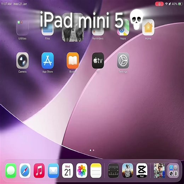Open the App Library in dock
This screenshot has height=184, width=184.
tap(173, 171)
